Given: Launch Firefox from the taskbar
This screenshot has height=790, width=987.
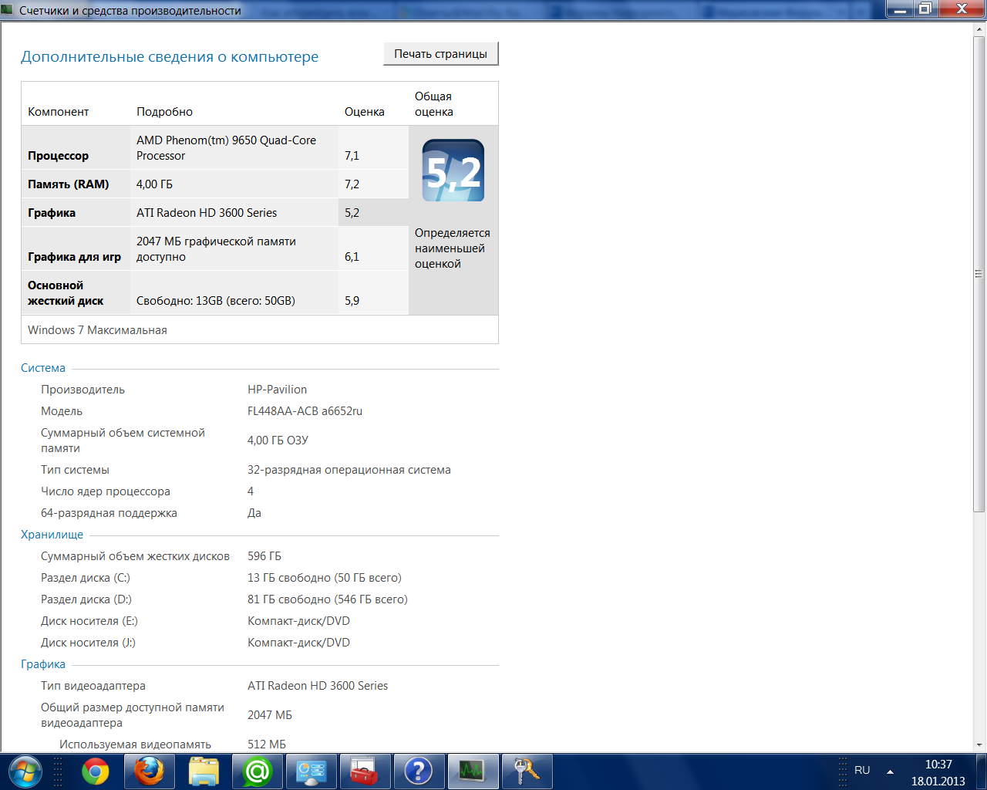Looking at the screenshot, I should (150, 771).
